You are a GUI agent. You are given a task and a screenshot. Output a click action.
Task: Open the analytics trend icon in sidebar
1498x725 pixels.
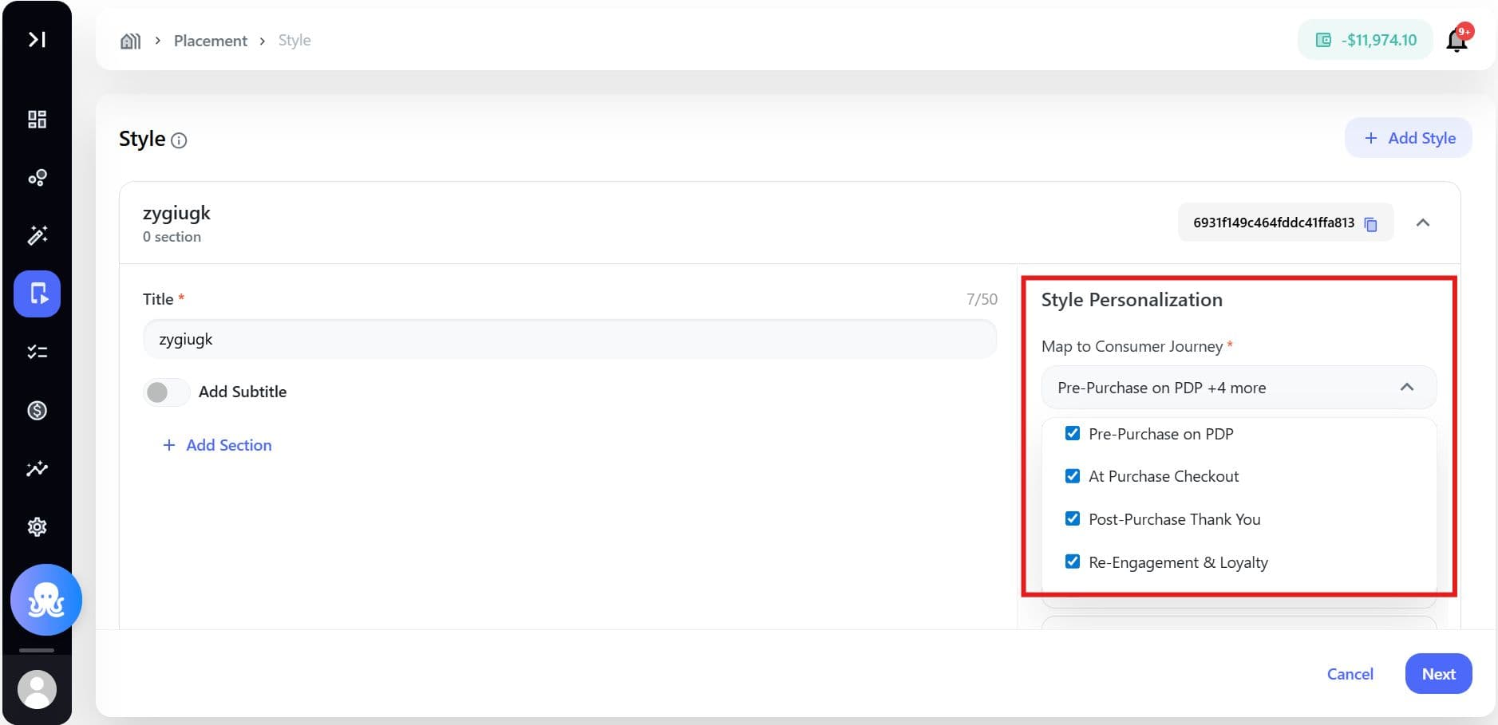pos(37,469)
